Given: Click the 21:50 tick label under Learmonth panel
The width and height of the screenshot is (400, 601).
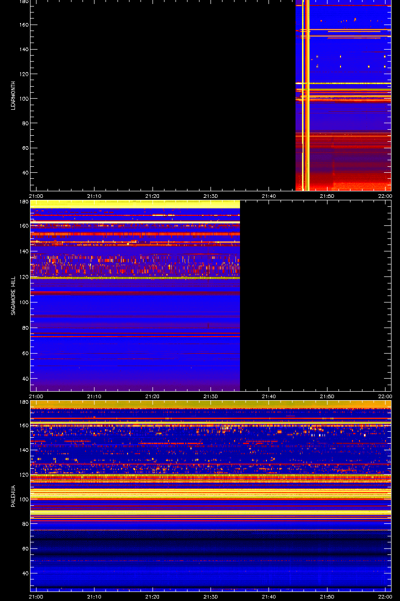Looking at the screenshot, I should point(327,196).
